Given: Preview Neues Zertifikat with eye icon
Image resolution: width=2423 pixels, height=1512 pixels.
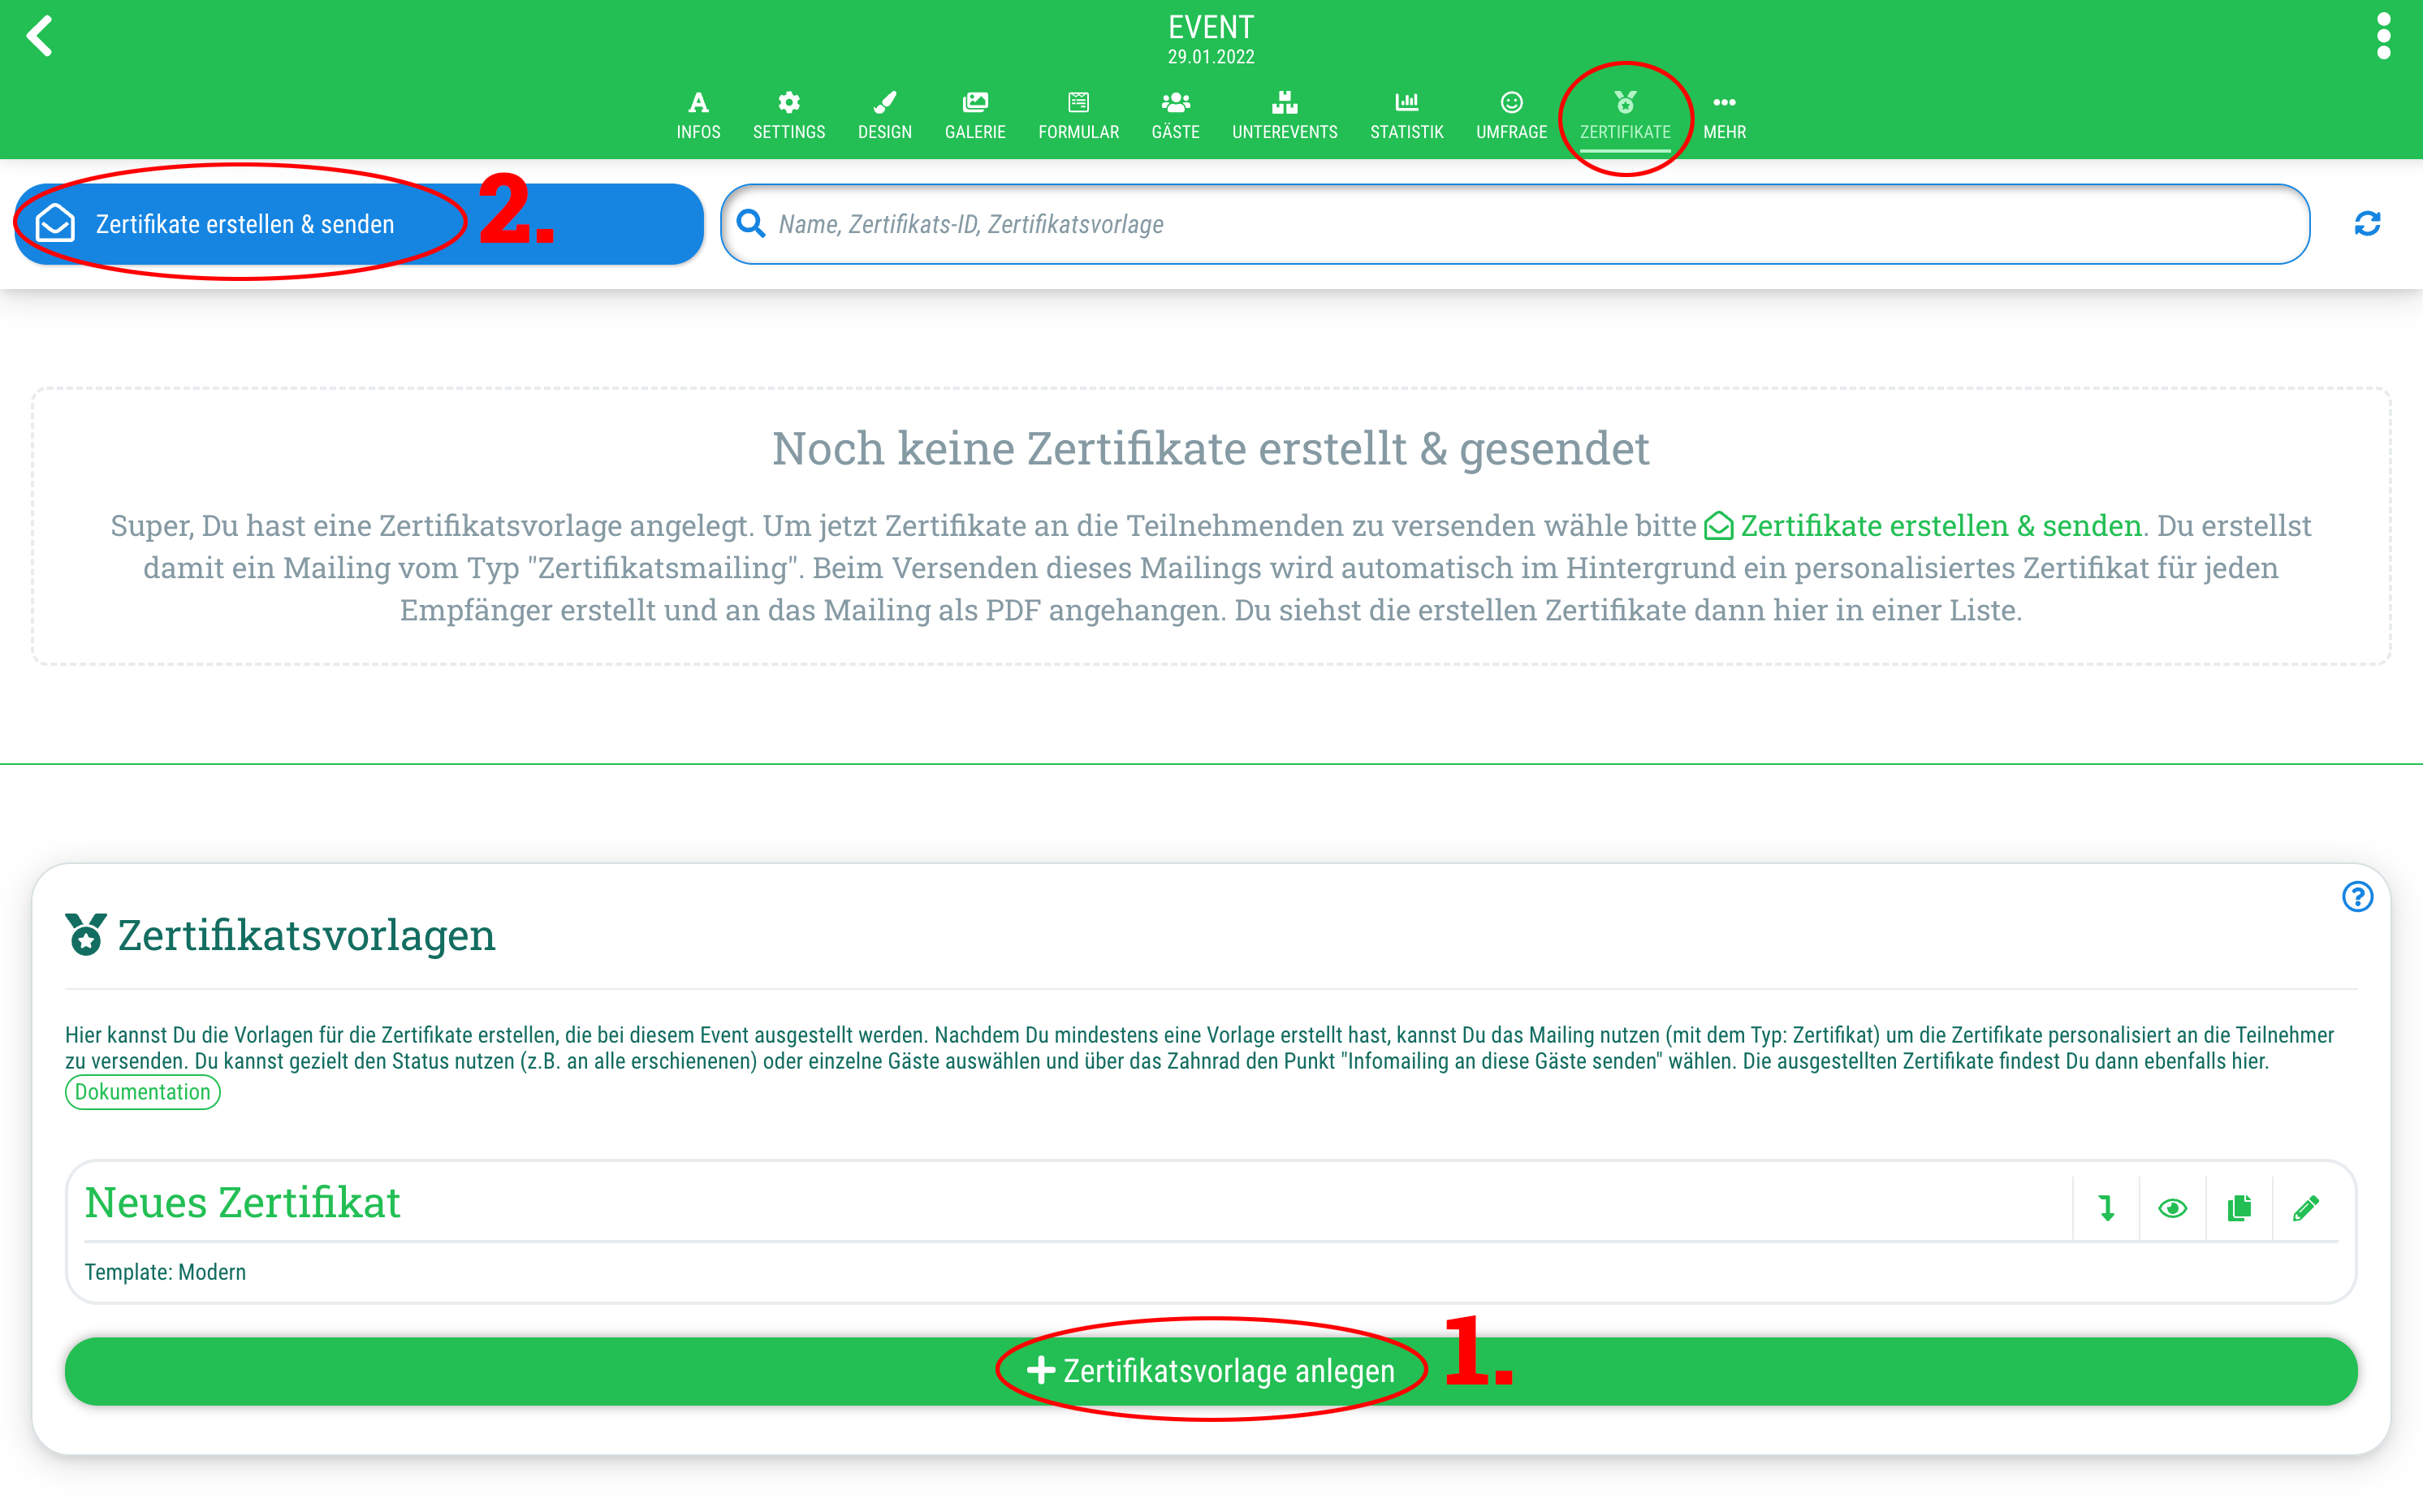Looking at the screenshot, I should (x=2172, y=1208).
